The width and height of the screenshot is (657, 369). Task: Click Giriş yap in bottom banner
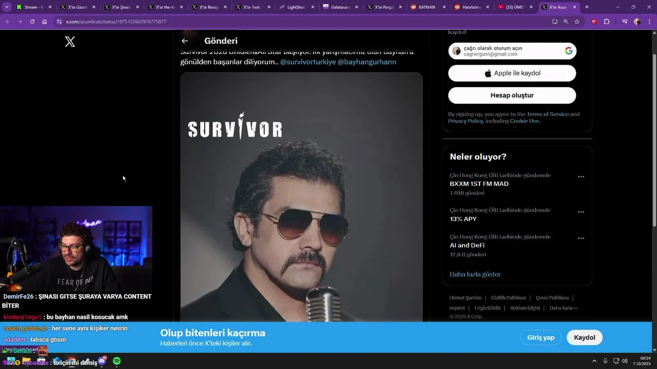541,338
